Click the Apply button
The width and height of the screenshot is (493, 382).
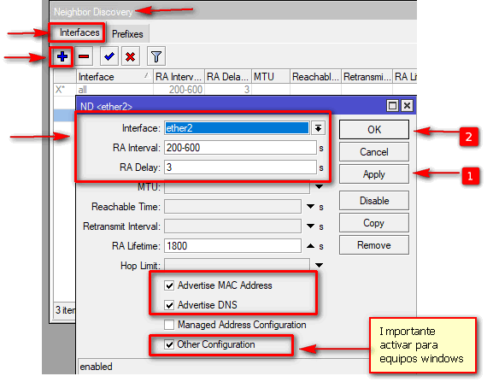point(374,174)
